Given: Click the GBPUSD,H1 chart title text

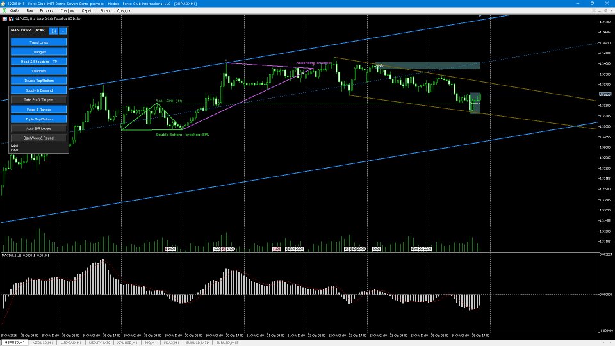Looking at the screenshot, I should pos(48,19).
